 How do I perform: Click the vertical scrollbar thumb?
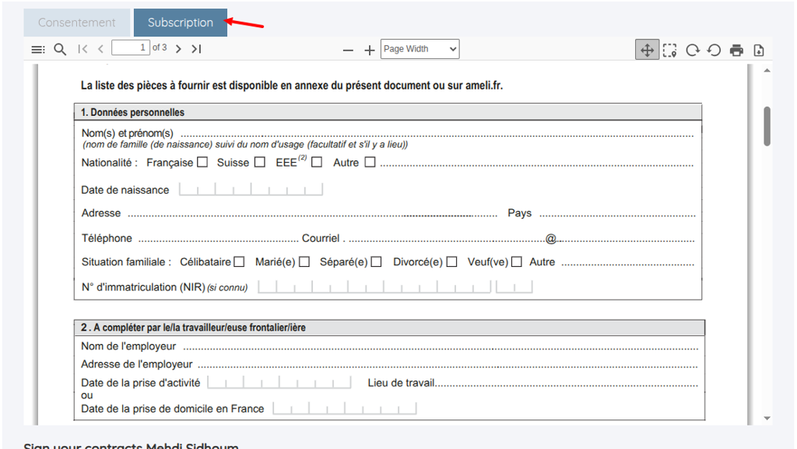[767, 126]
